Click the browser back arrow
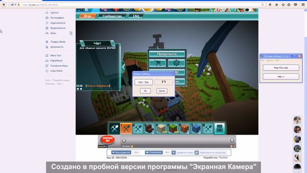 pos(4,4)
